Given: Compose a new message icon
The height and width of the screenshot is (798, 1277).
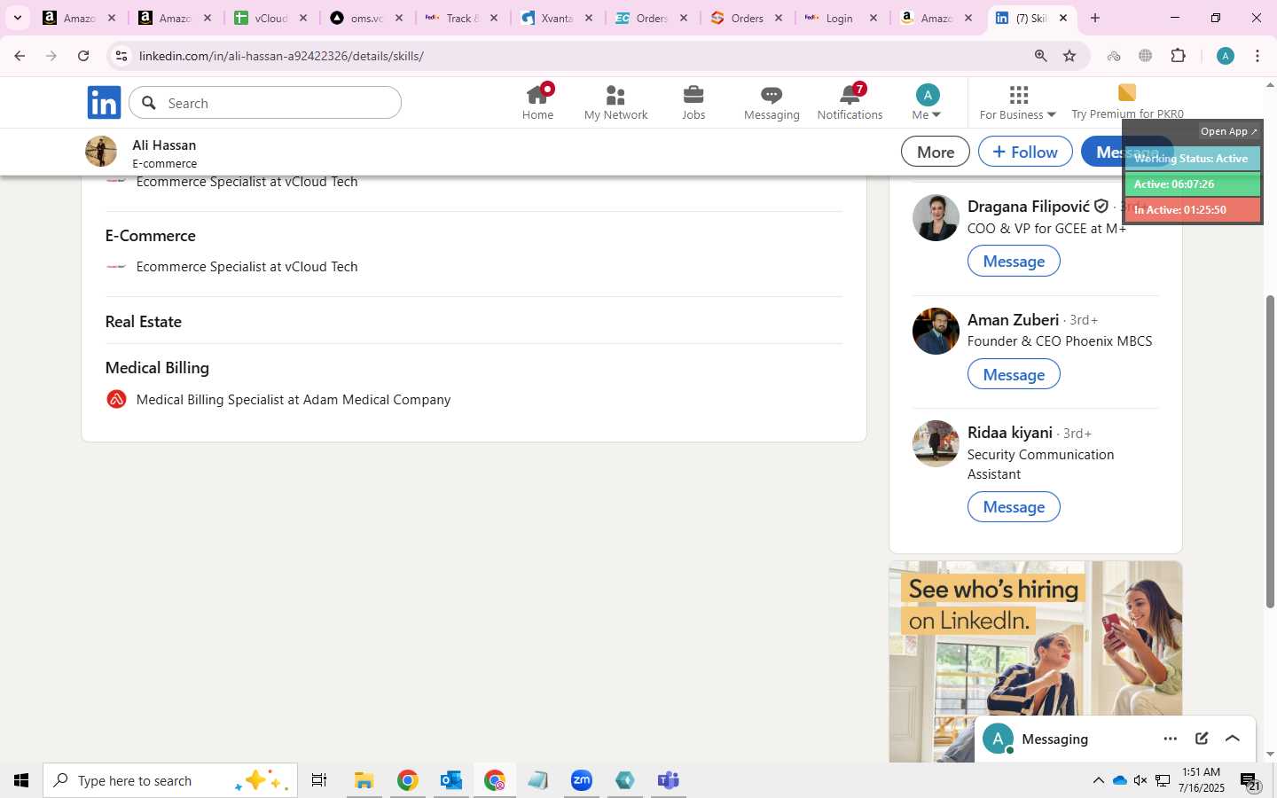Looking at the screenshot, I should [x=1202, y=739].
